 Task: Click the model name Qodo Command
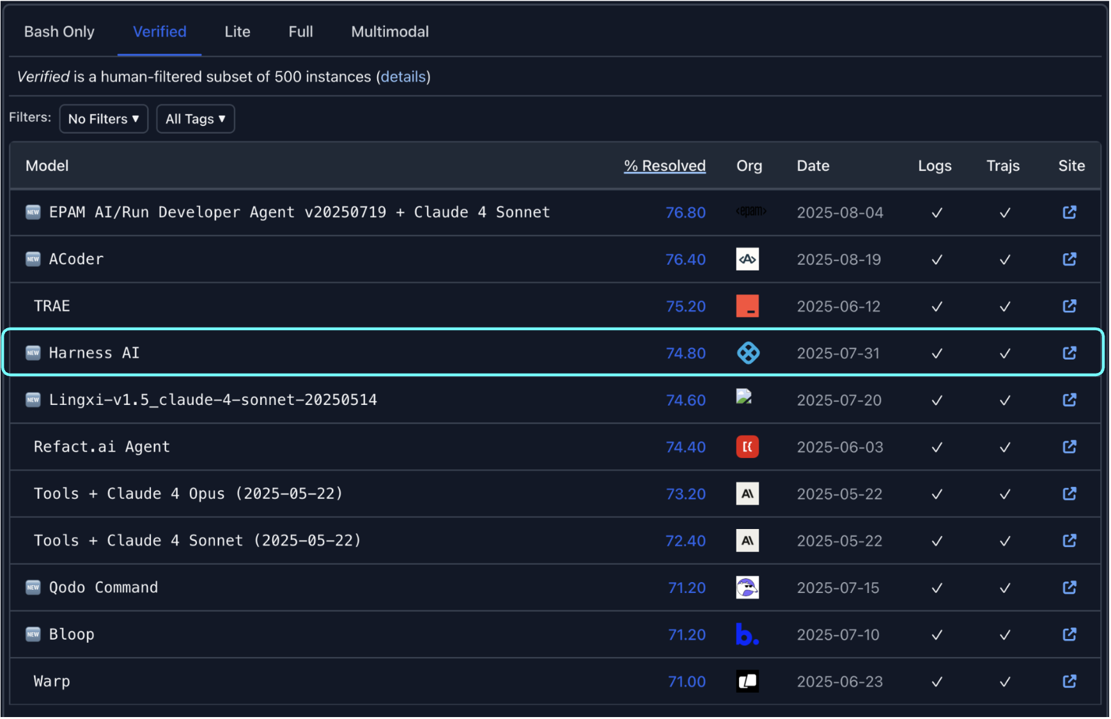pyautogui.click(x=104, y=587)
